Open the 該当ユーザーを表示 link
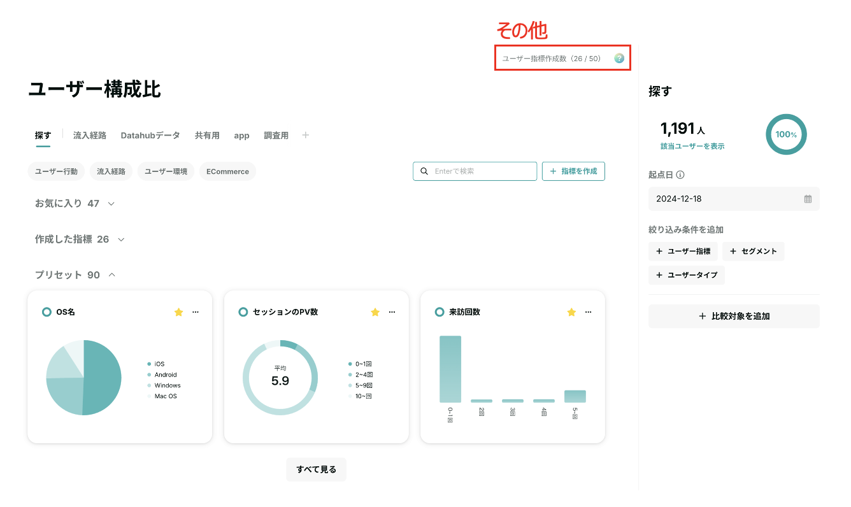 tap(692, 146)
